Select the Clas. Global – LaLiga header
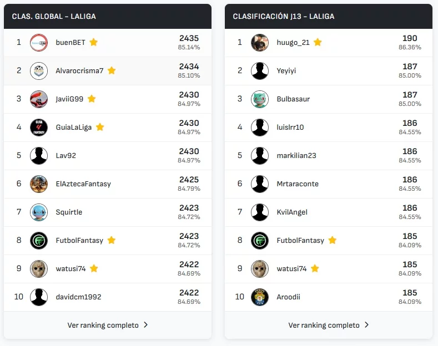This screenshot has height=346, width=438. click(x=54, y=17)
